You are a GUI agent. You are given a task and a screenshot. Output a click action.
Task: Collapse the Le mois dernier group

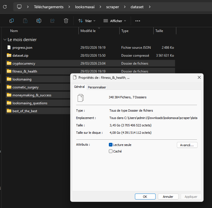[5, 40]
